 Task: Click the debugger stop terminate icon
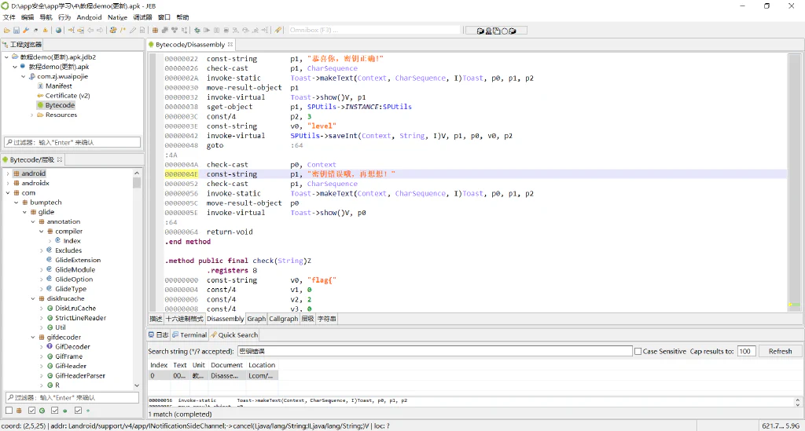click(226, 31)
